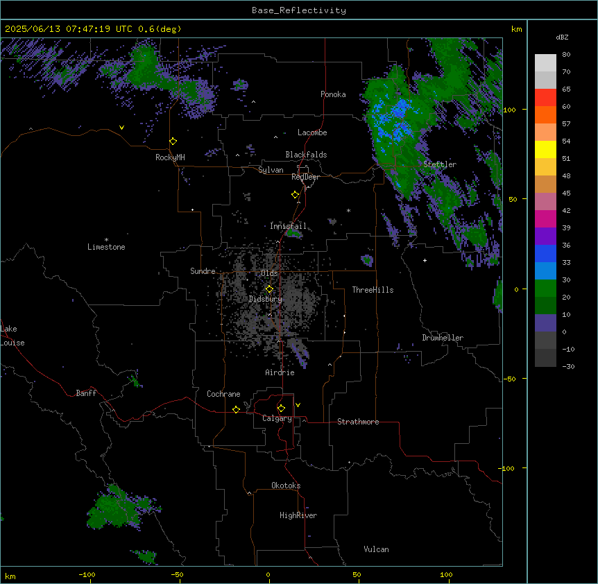Click the Olds town label
Image resolution: width=598 pixels, height=584 pixels.
click(269, 273)
